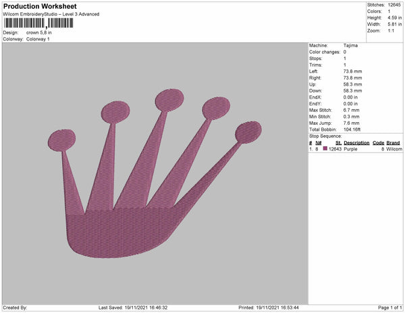Click the "Description" column header
This screenshot has width=405, height=313.
coord(356,143)
